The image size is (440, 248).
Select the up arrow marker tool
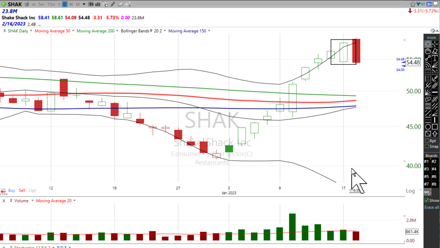click(435, 134)
